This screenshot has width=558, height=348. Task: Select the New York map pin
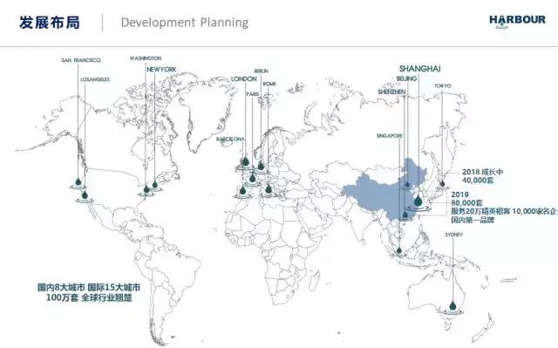tap(155, 184)
